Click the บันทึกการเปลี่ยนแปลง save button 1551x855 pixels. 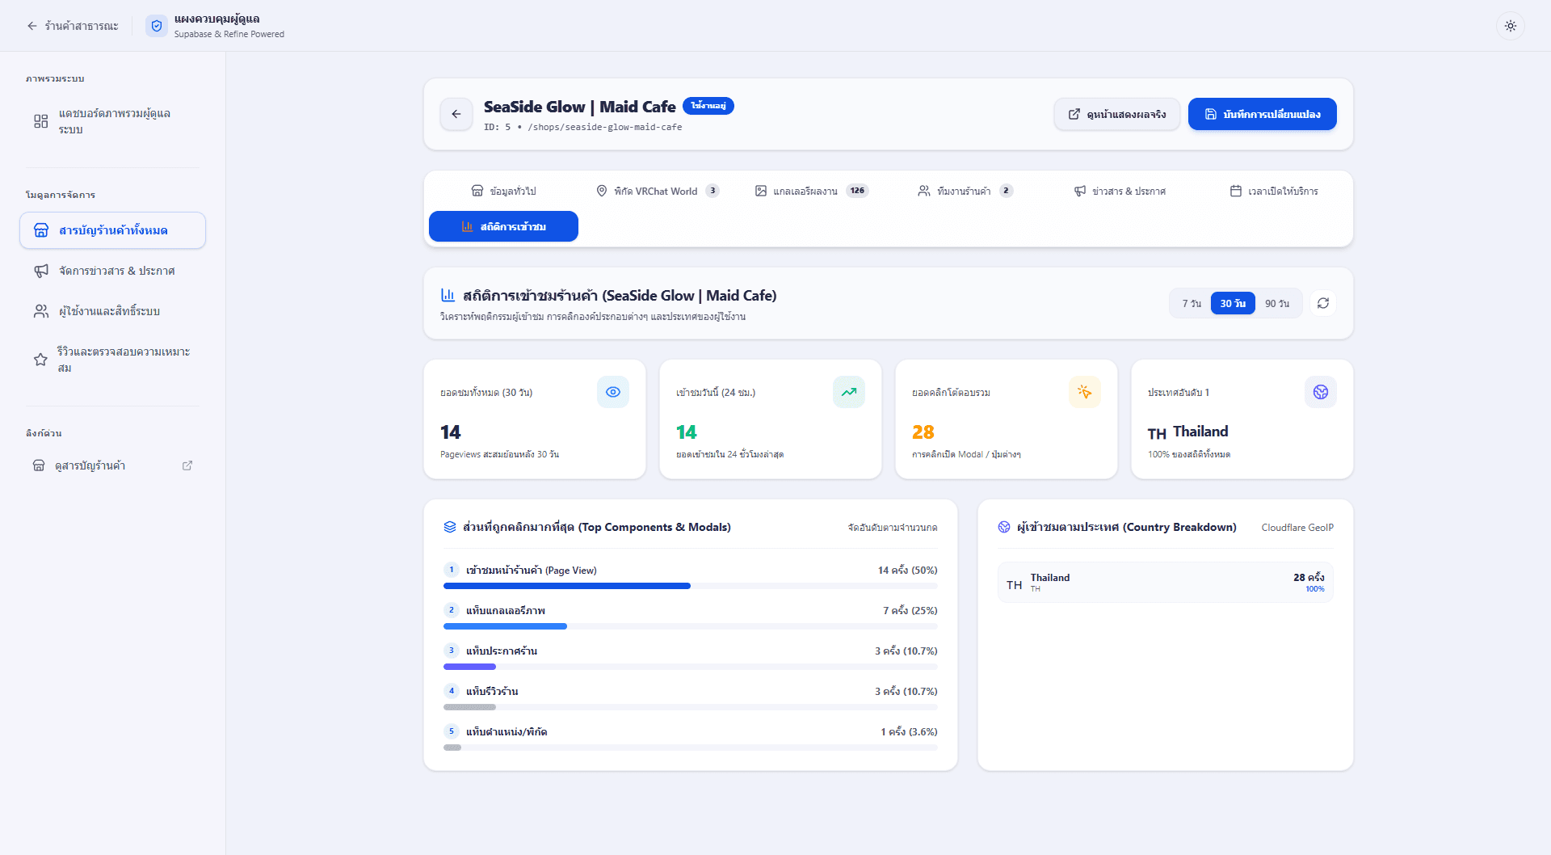point(1262,114)
